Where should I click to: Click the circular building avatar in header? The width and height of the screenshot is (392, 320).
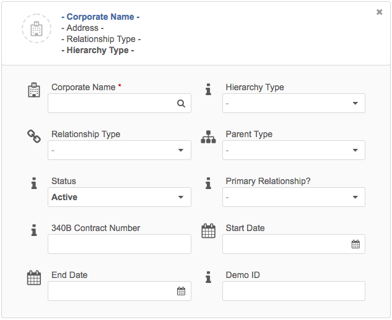[37, 28]
